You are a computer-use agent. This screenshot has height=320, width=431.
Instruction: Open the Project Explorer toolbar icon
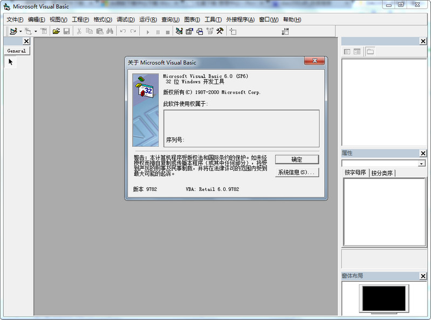pyautogui.click(x=179, y=31)
